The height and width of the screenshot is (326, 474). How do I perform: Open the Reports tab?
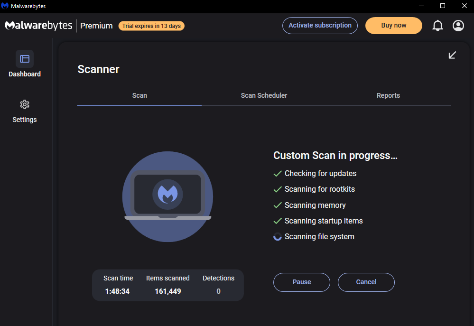(x=388, y=95)
